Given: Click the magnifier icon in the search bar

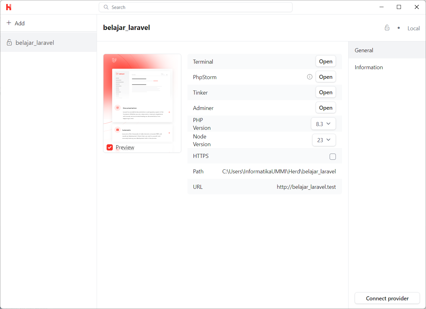Looking at the screenshot, I should (x=106, y=7).
